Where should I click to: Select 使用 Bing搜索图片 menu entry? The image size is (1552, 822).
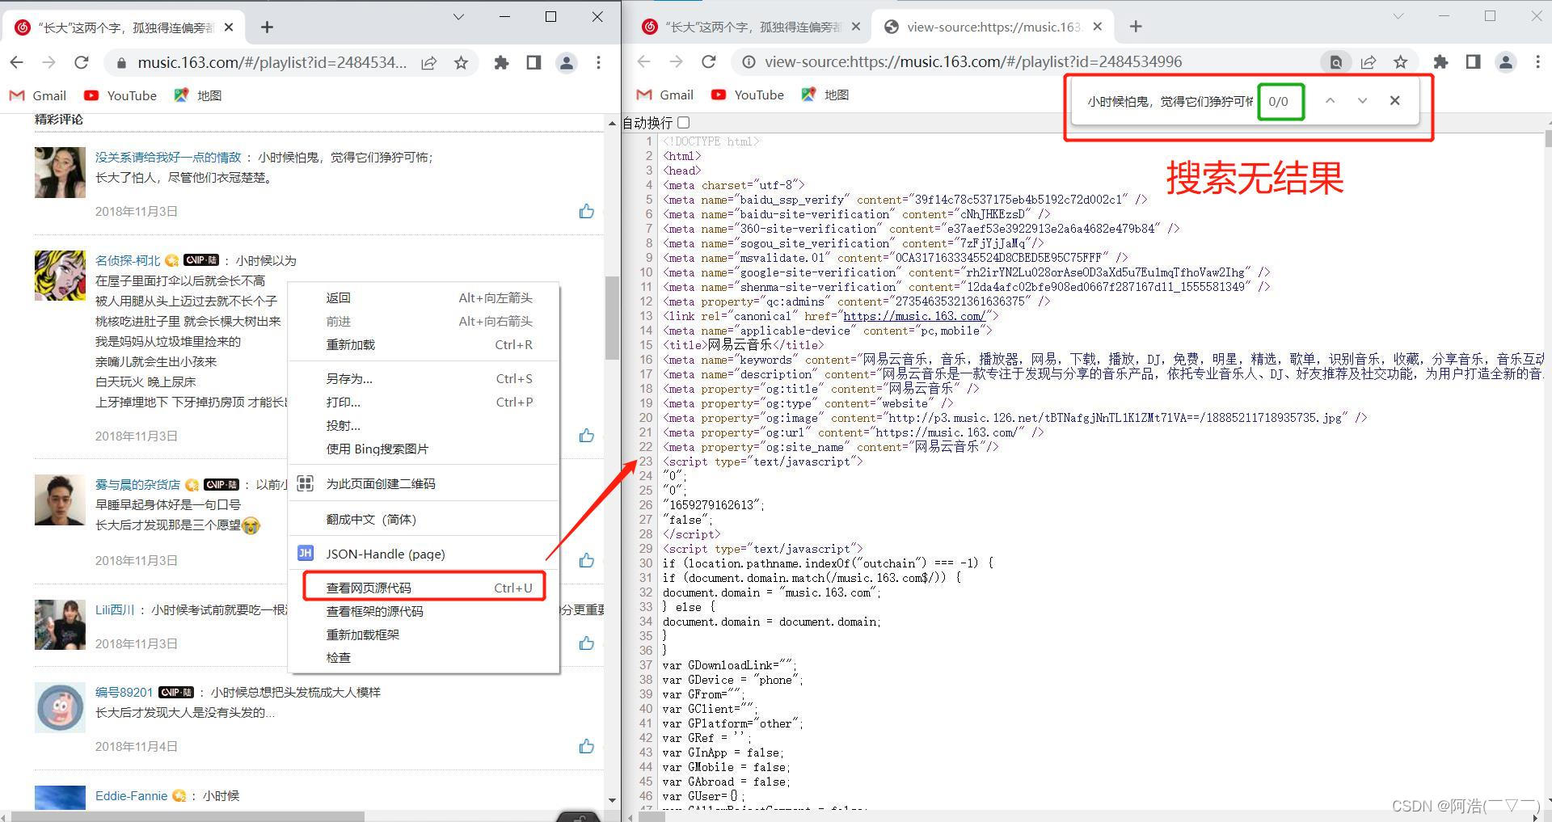(x=424, y=449)
